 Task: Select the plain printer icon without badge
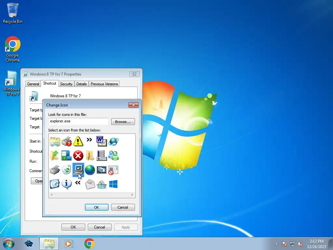pos(55,170)
